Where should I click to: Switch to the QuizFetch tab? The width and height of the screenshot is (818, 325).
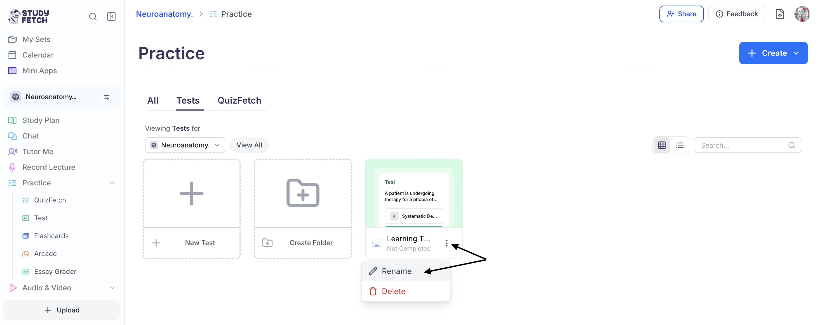click(x=239, y=101)
